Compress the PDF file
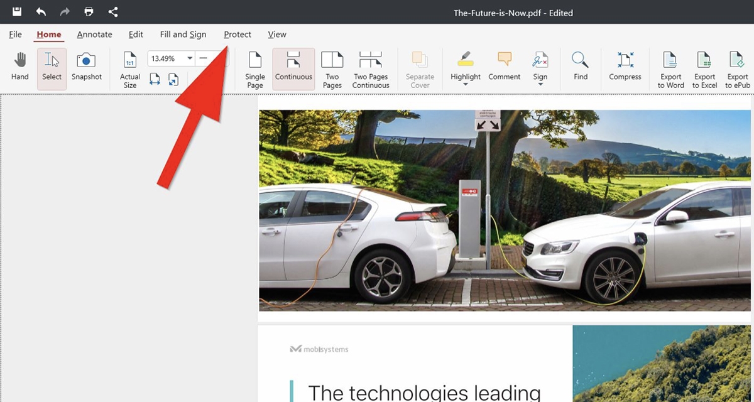 point(625,67)
